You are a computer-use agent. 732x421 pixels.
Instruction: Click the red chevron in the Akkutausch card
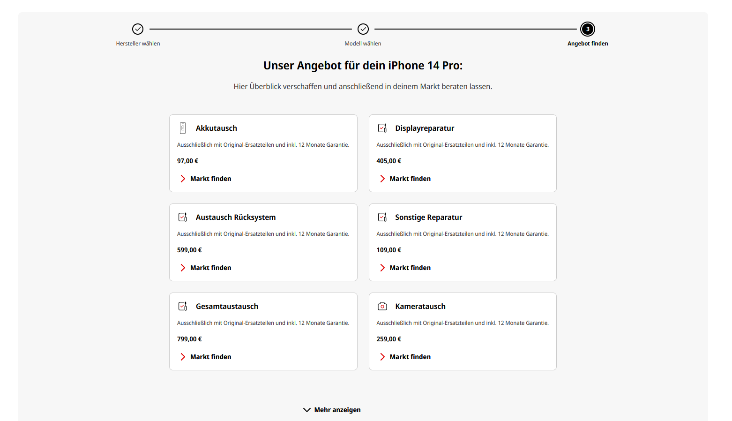[x=183, y=179]
